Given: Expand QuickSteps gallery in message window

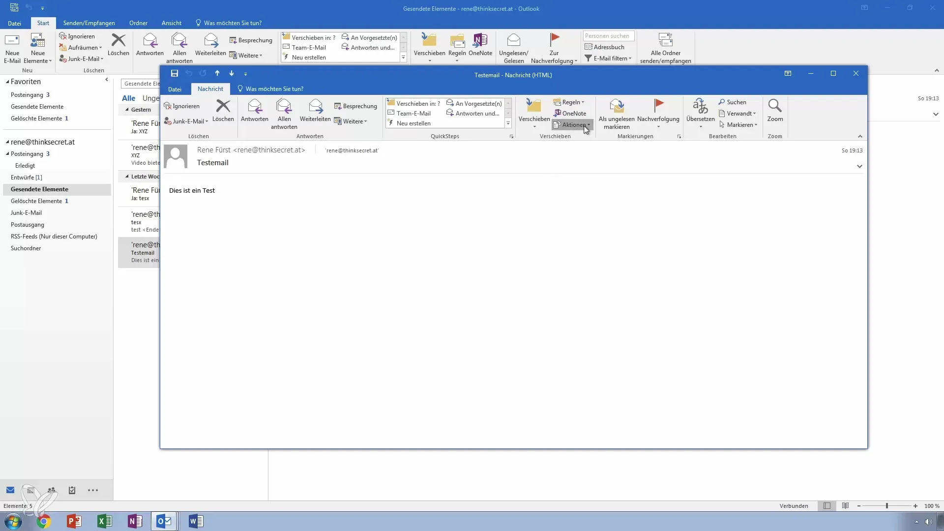Looking at the screenshot, I should 508,123.
